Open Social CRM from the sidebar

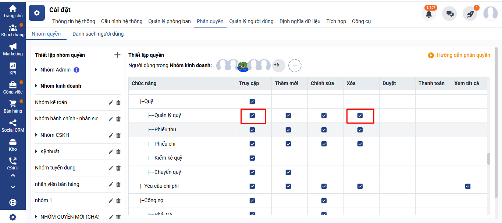(x=13, y=125)
